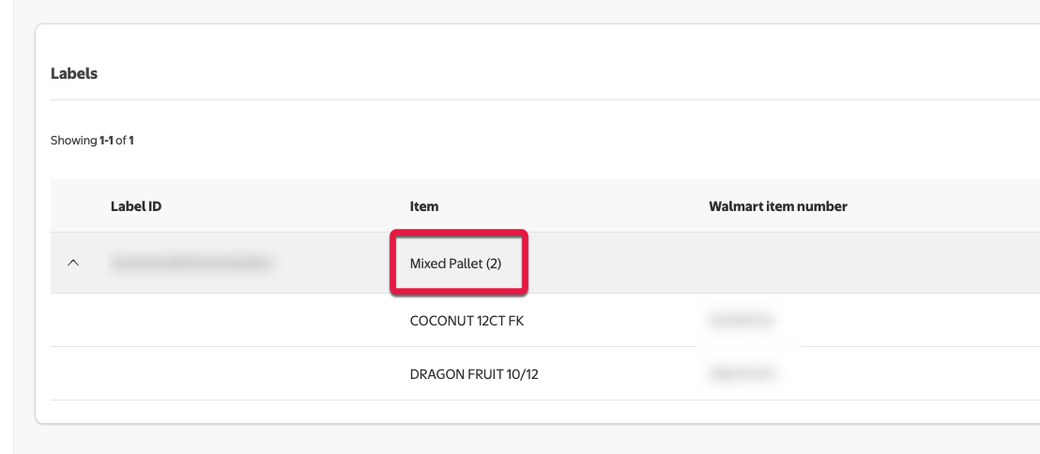This screenshot has width=1040, height=454.
Task: Click the empty chevron column header cell
Action: point(73,206)
